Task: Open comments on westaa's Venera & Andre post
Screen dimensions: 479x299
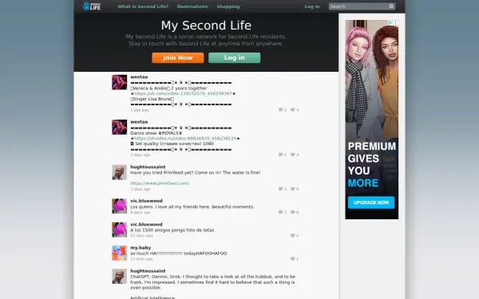Action: tap(283, 110)
